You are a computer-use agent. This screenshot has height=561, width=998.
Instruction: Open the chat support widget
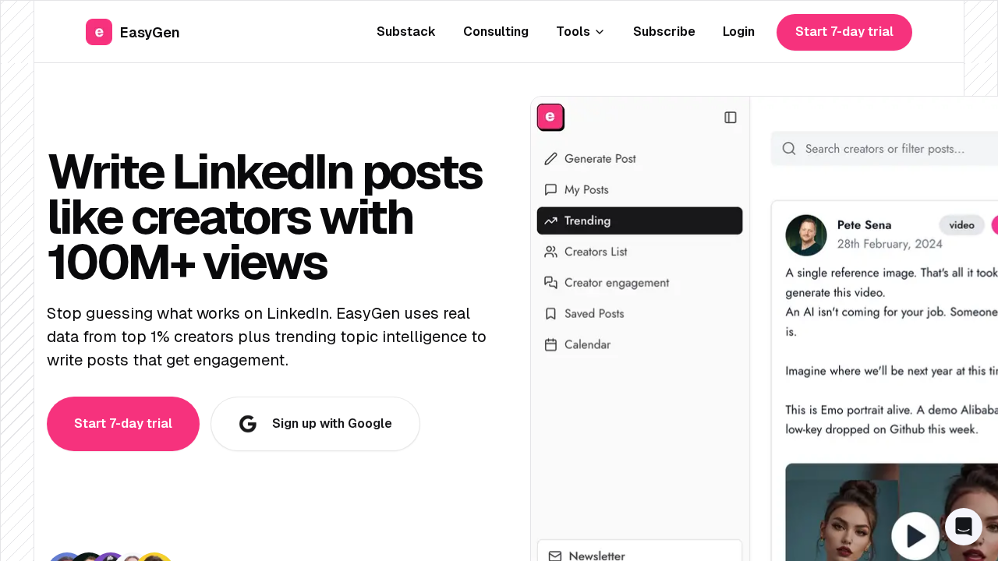964,527
